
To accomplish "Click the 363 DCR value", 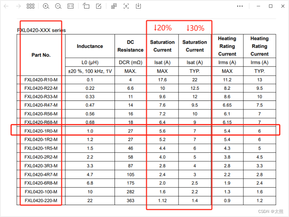I will (x=130, y=201).
